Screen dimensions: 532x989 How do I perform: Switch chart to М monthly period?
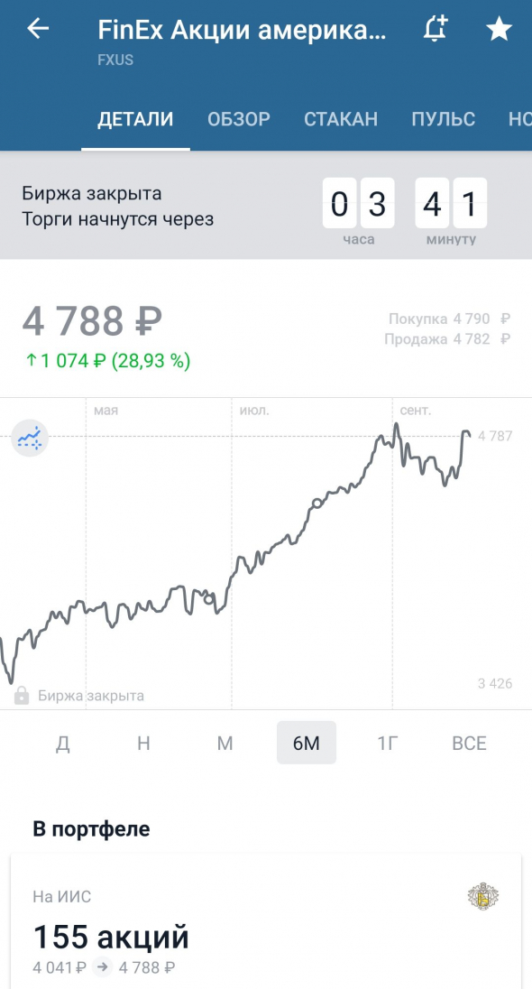(225, 743)
